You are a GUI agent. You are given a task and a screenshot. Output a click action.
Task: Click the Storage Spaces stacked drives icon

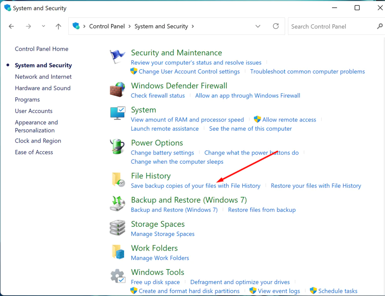click(117, 228)
